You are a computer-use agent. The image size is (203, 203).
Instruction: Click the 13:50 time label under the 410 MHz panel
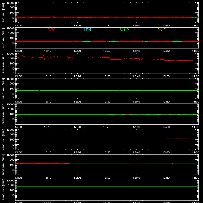click(x=166, y=51)
